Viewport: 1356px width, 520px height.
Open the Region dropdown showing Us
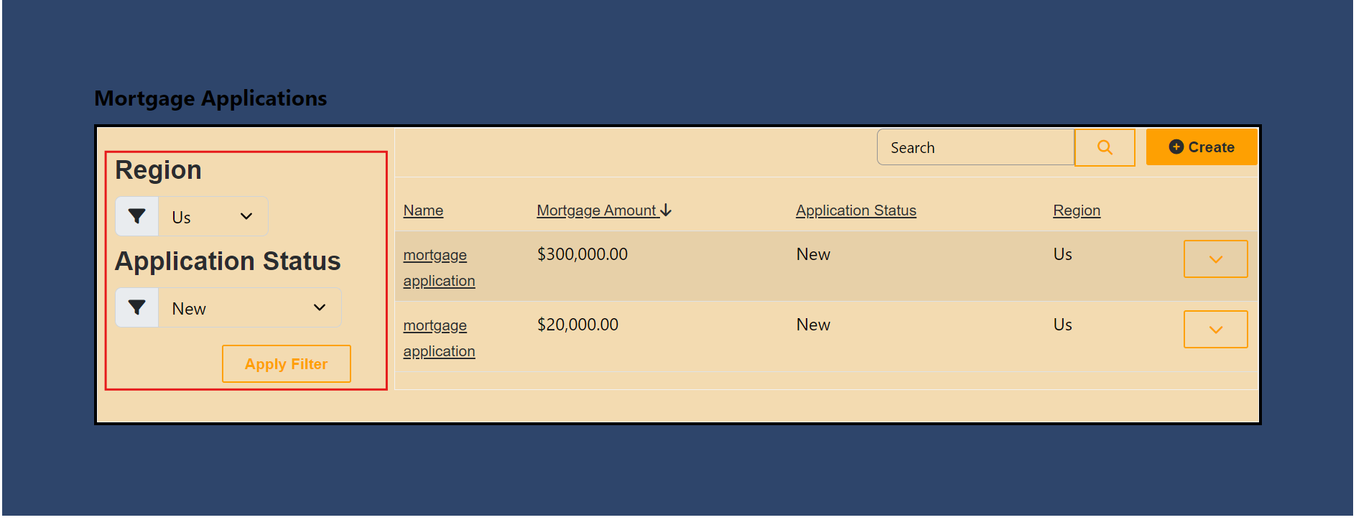tap(213, 217)
